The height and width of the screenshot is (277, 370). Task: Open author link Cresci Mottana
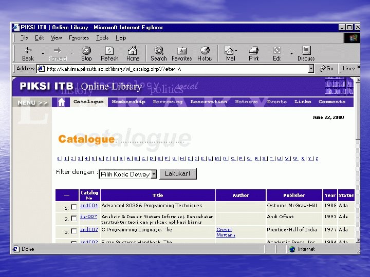[x=226, y=232]
